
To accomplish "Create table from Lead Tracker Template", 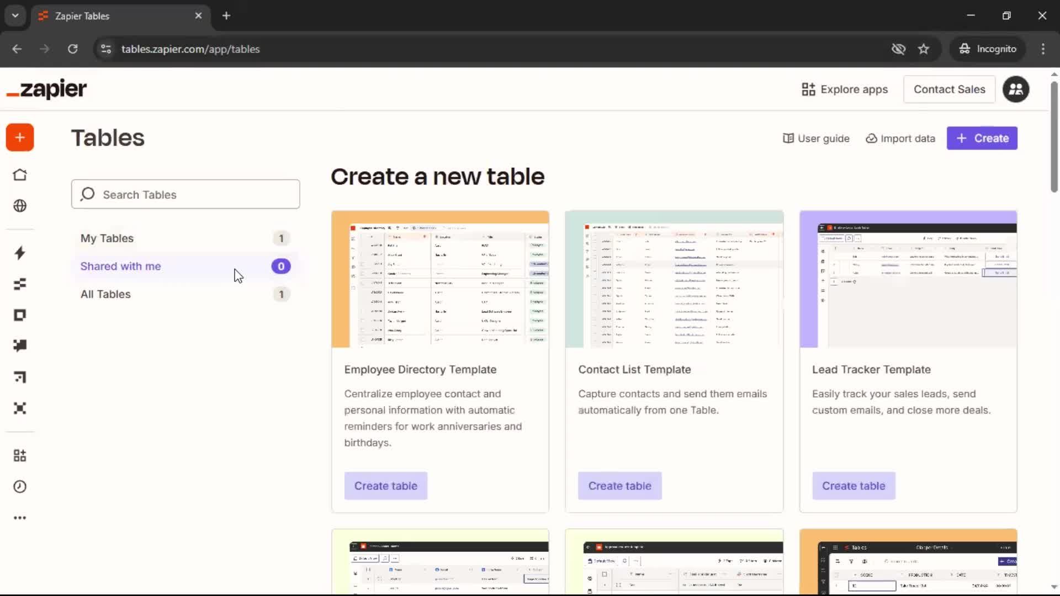I will [x=854, y=486].
